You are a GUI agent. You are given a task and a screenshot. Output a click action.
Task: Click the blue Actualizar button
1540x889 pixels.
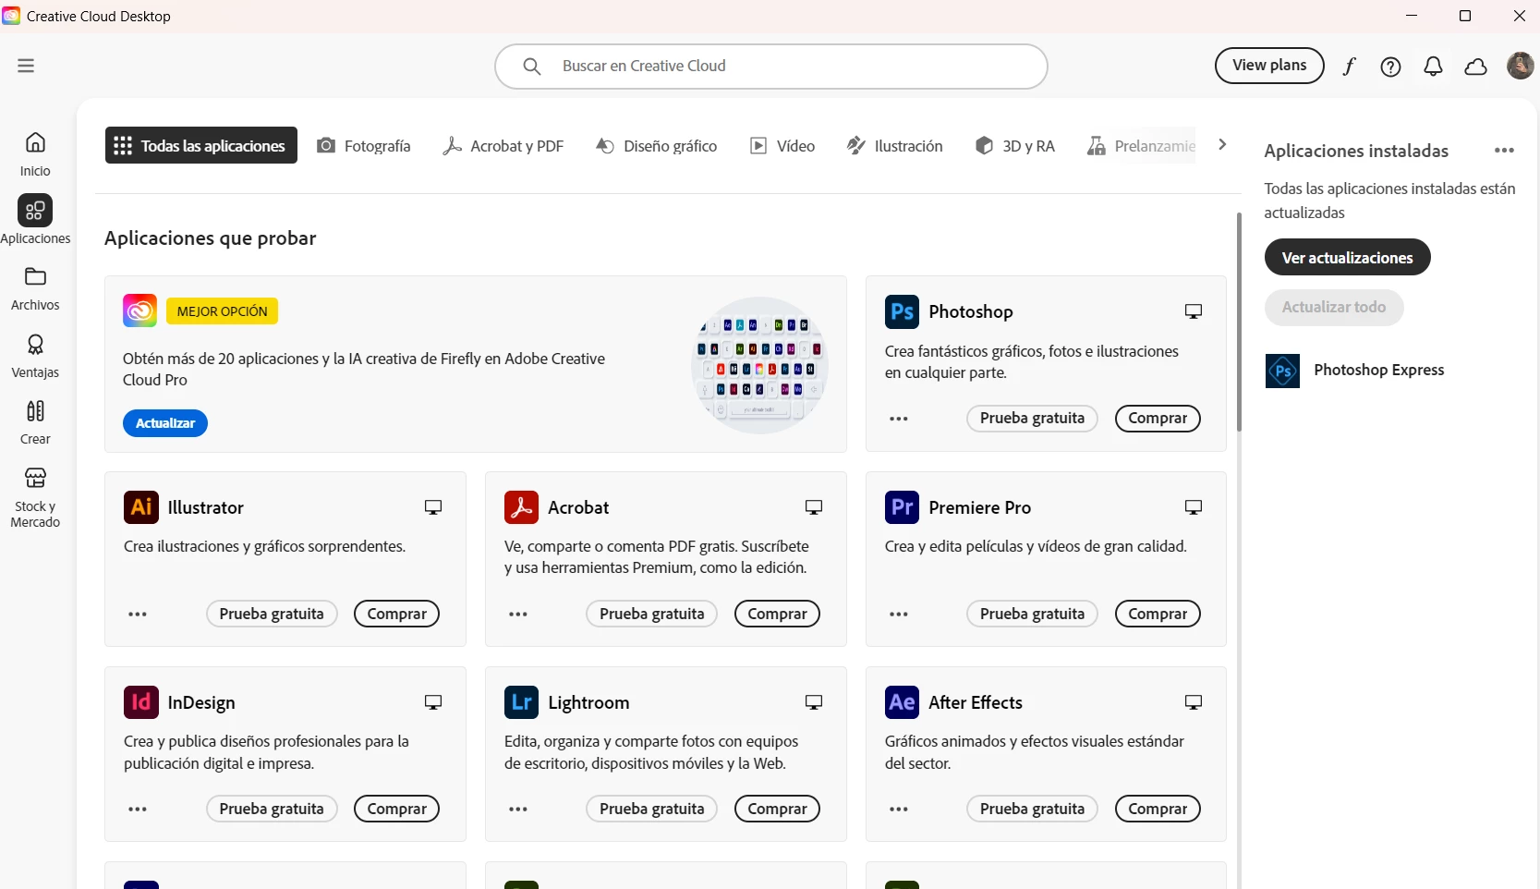[165, 423]
